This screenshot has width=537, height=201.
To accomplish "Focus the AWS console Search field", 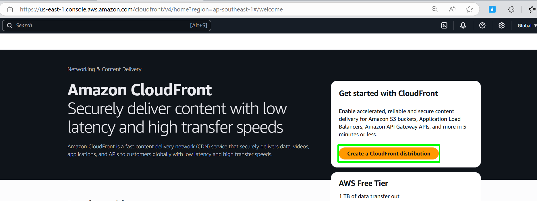I will [107, 25].
